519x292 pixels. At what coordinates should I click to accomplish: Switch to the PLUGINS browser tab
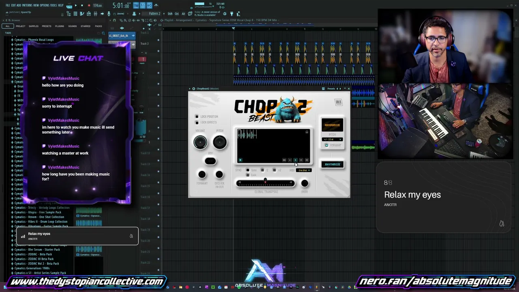[x=60, y=26]
